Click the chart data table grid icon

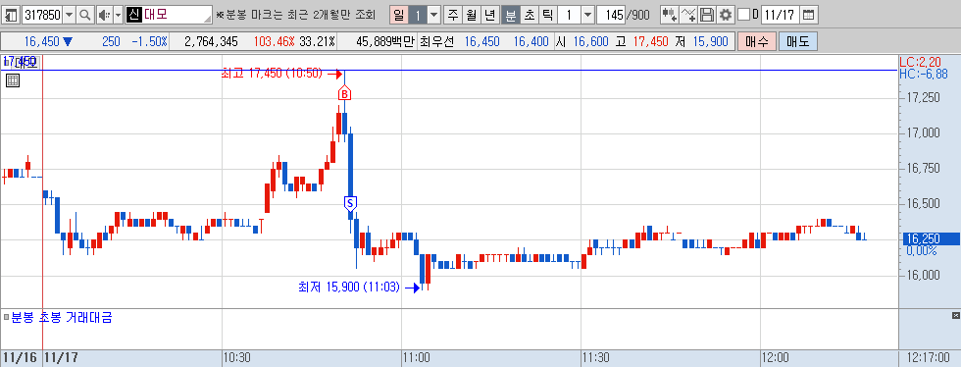click(x=13, y=79)
